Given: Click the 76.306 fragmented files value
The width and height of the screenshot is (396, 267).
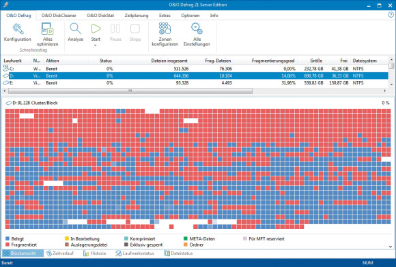Looking at the screenshot, I should [225, 69].
